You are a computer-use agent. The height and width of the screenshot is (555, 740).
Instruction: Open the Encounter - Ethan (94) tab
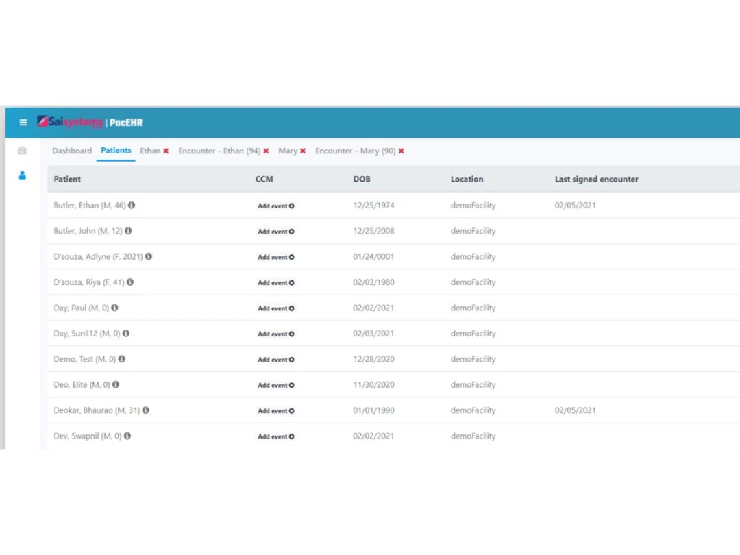[x=219, y=151]
